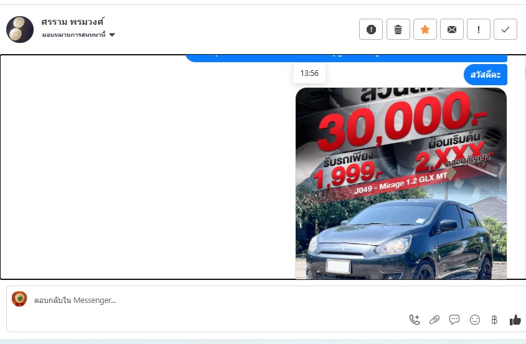526x344 pixels.
Task: Click page avatar beside reply box
Action: (19, 299)
